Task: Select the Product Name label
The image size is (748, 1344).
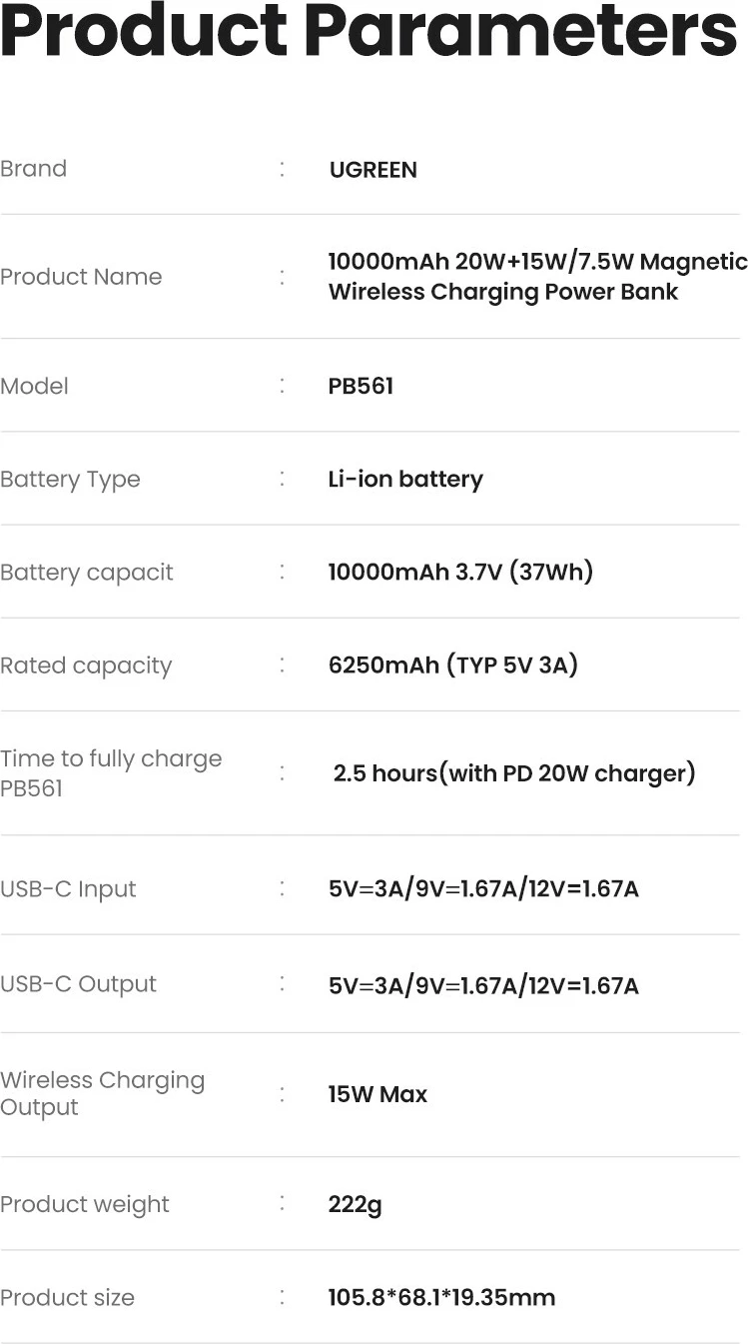Action: (81, 277)
